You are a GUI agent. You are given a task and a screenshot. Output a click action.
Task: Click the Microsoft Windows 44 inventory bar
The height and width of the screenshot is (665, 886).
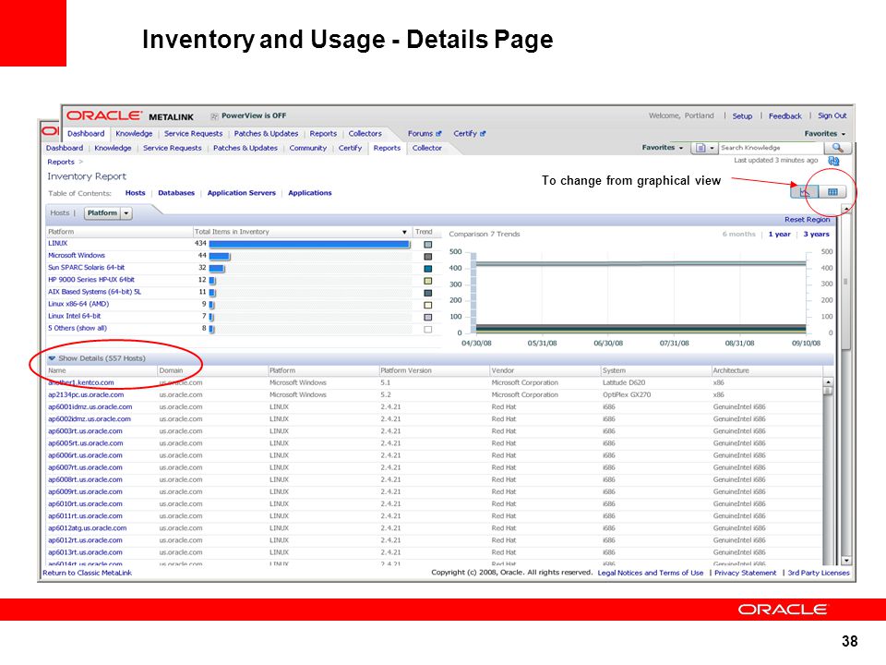220,256
